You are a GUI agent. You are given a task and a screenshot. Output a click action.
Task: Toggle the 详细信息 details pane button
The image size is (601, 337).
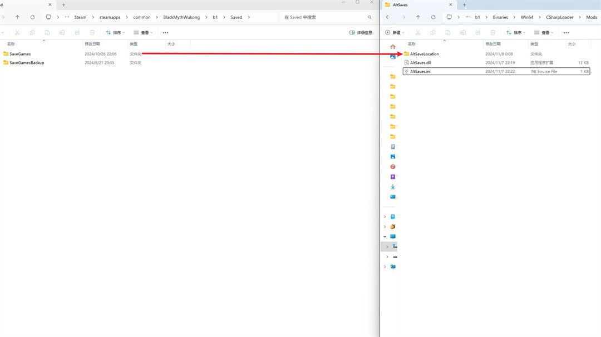pyautogui.click(x=361, y=33)
